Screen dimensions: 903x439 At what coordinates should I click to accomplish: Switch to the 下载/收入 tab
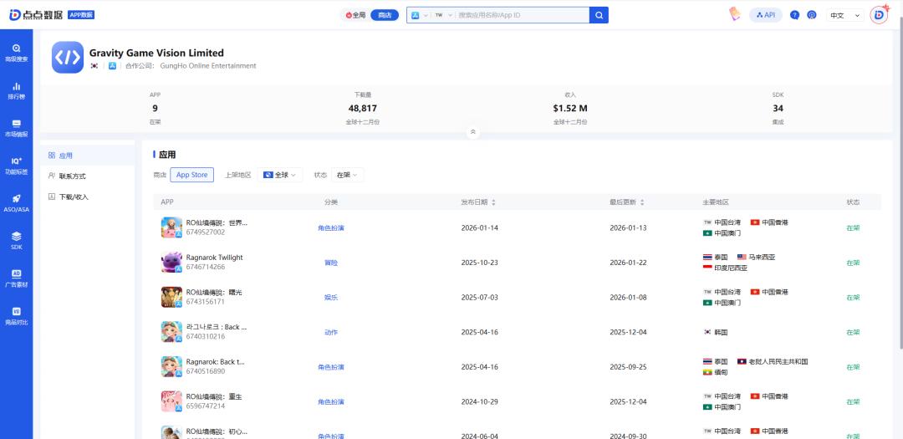coord(68,197)
